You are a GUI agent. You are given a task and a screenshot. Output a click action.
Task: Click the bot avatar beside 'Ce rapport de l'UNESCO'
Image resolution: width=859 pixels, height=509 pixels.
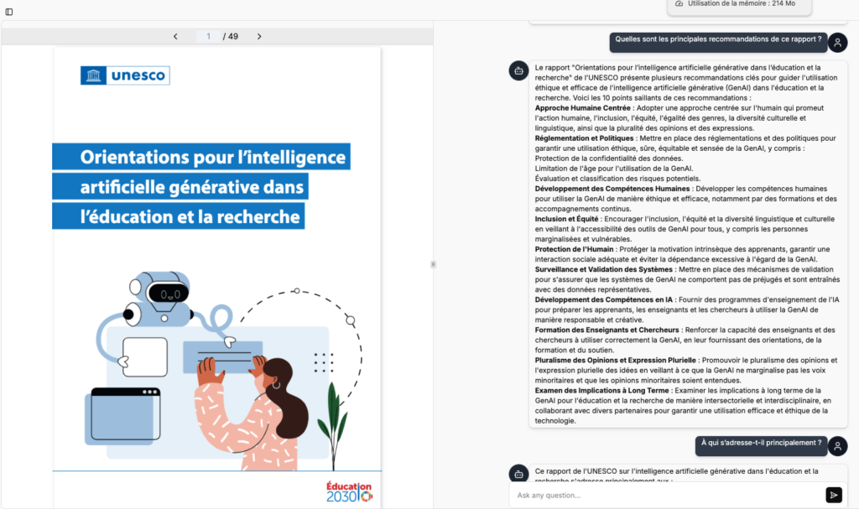518,475
